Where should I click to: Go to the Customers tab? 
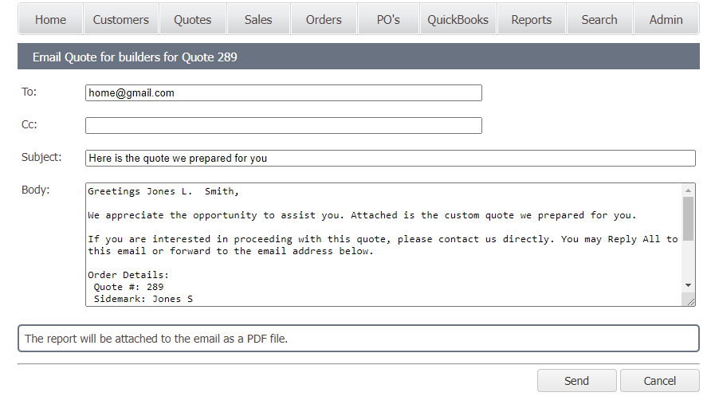click(x=120, y=20)
